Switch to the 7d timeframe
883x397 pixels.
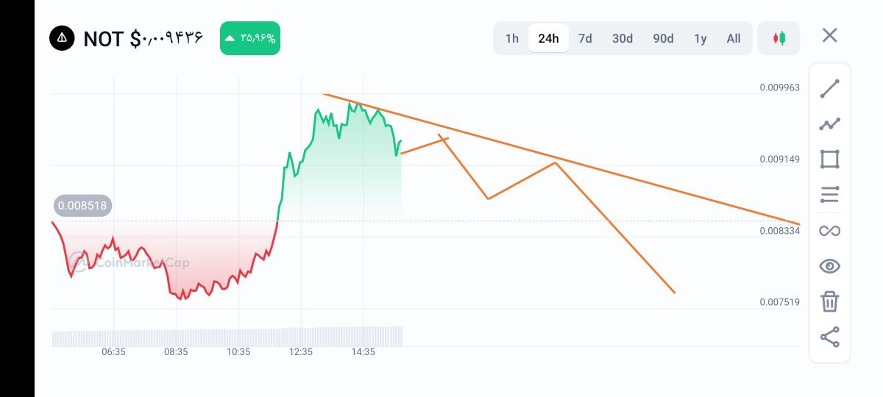[585, 38]
